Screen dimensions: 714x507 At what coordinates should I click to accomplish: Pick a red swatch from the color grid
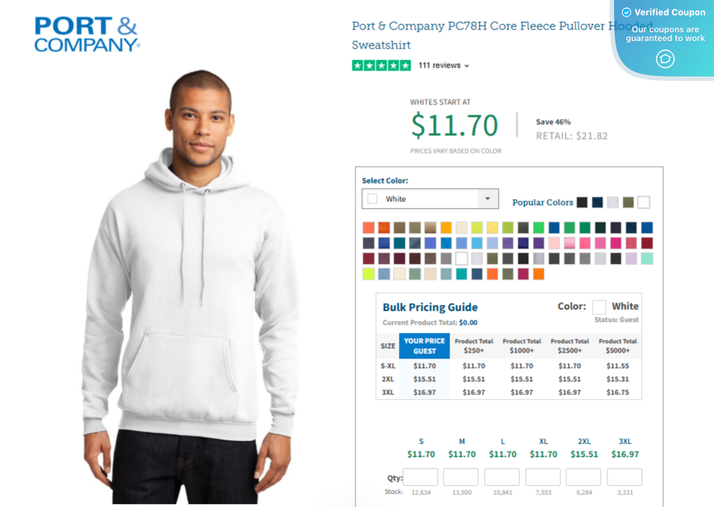pyautogui.click(x=368, y=227)
